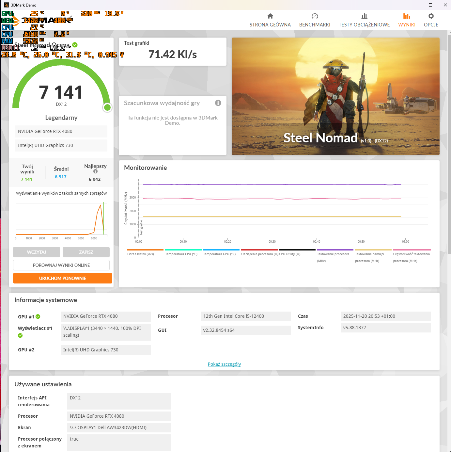451x452 pixels.
Task: Switch to the BENCHMARKI tab label
Action: pyautogui.click(x=315, y=25)
